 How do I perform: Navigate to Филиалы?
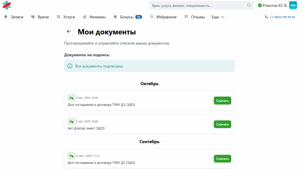click(x=94, y=17)
